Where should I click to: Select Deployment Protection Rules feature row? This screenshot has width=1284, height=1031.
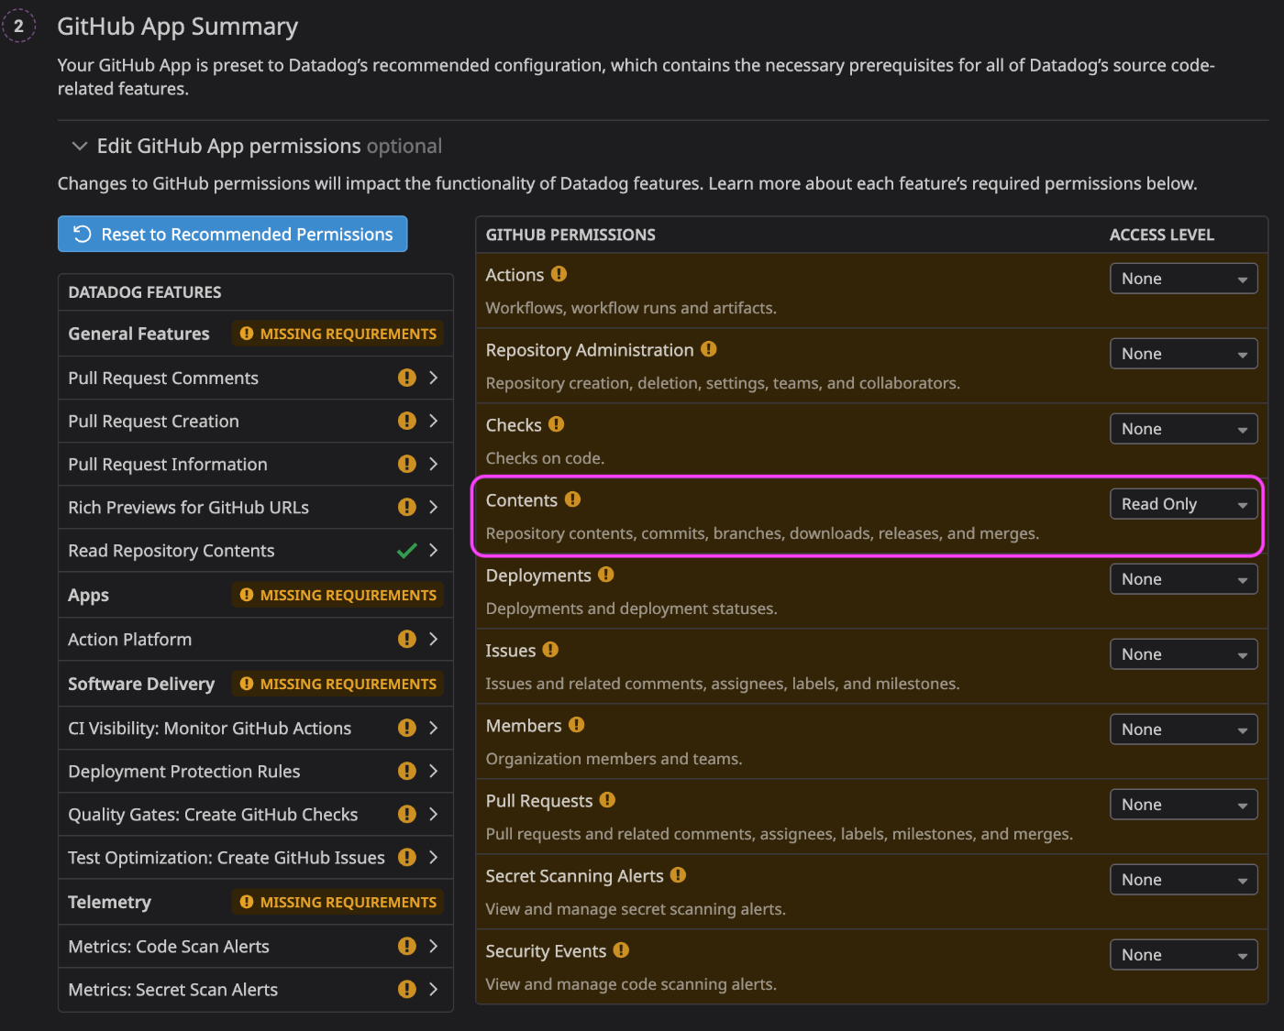[256, 771]
